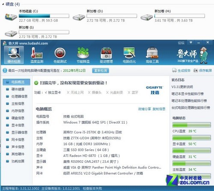The height and width of the screenshot is (191, 214).
Task: Select the 新加卷 (D:) drive icon
Action: point(79,18)
